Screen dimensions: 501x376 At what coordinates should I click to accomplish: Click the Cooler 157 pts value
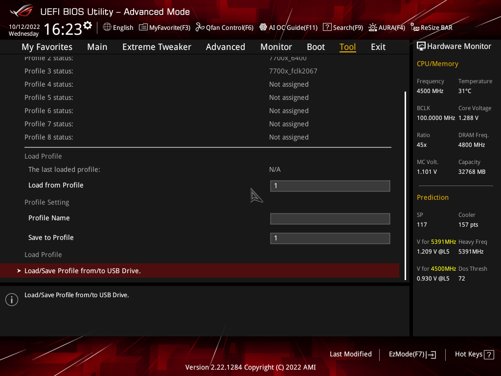(x=468, y=225)
